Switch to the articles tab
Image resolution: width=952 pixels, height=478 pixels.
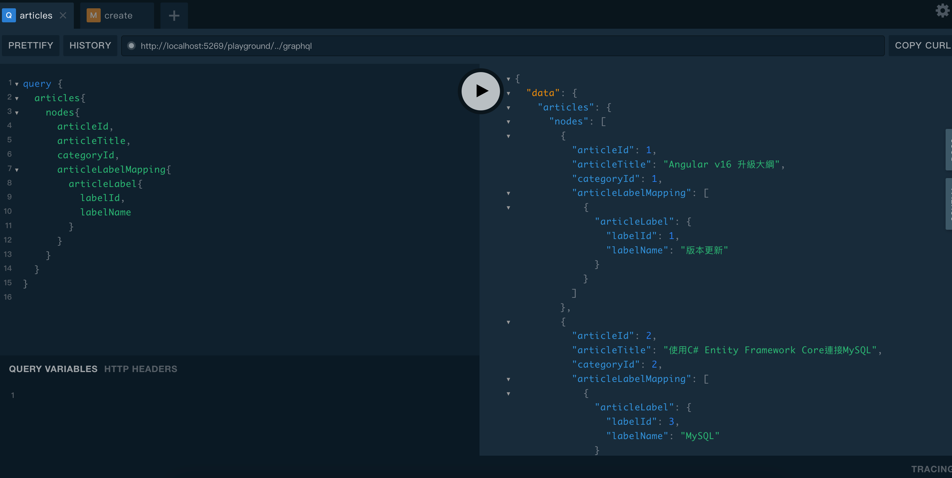point(36,16)
